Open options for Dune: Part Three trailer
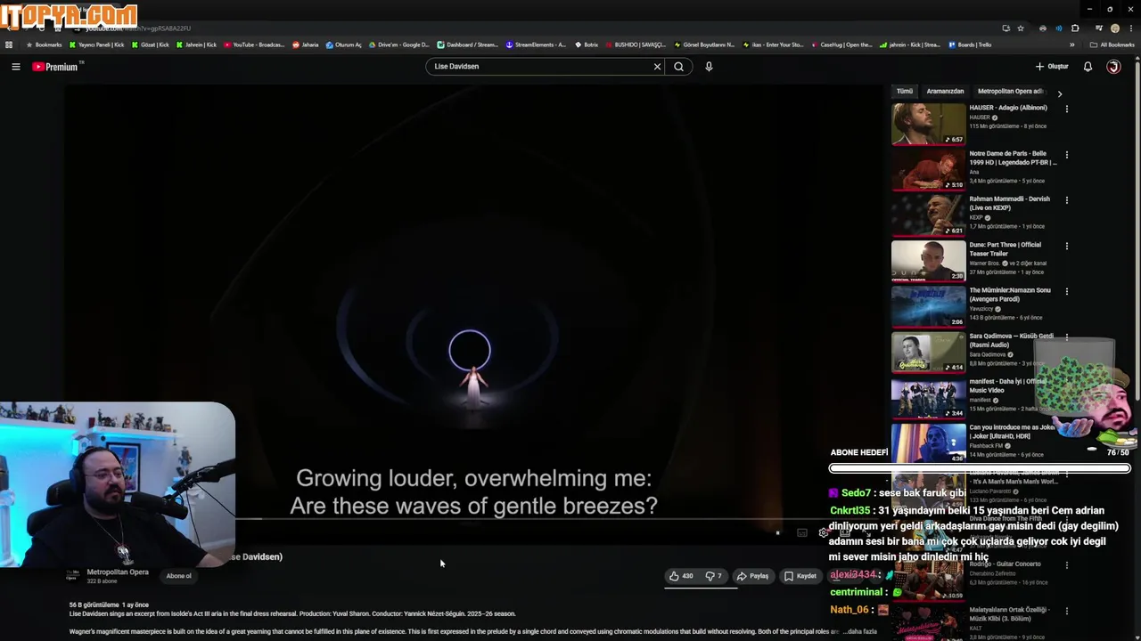The height and width of the screenshot is (641, 1141). (x=1066, y=247)
